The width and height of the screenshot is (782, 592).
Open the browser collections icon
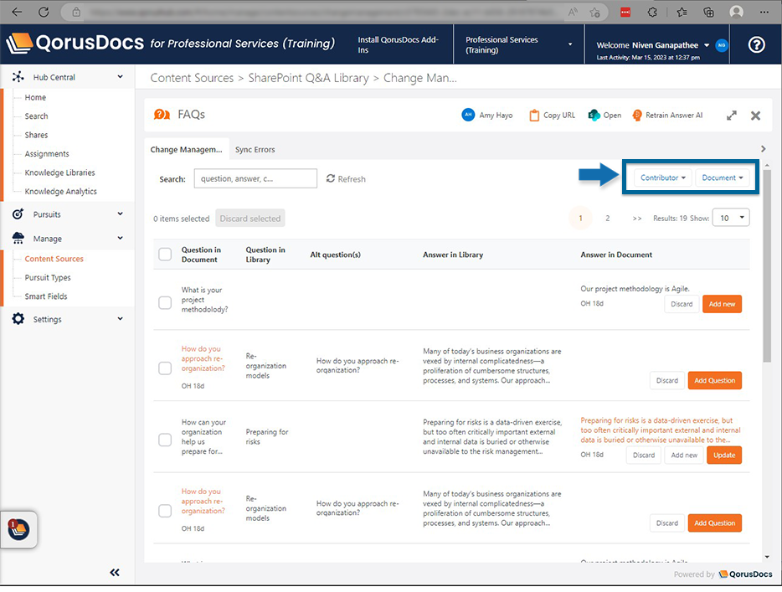coord(708,13)
